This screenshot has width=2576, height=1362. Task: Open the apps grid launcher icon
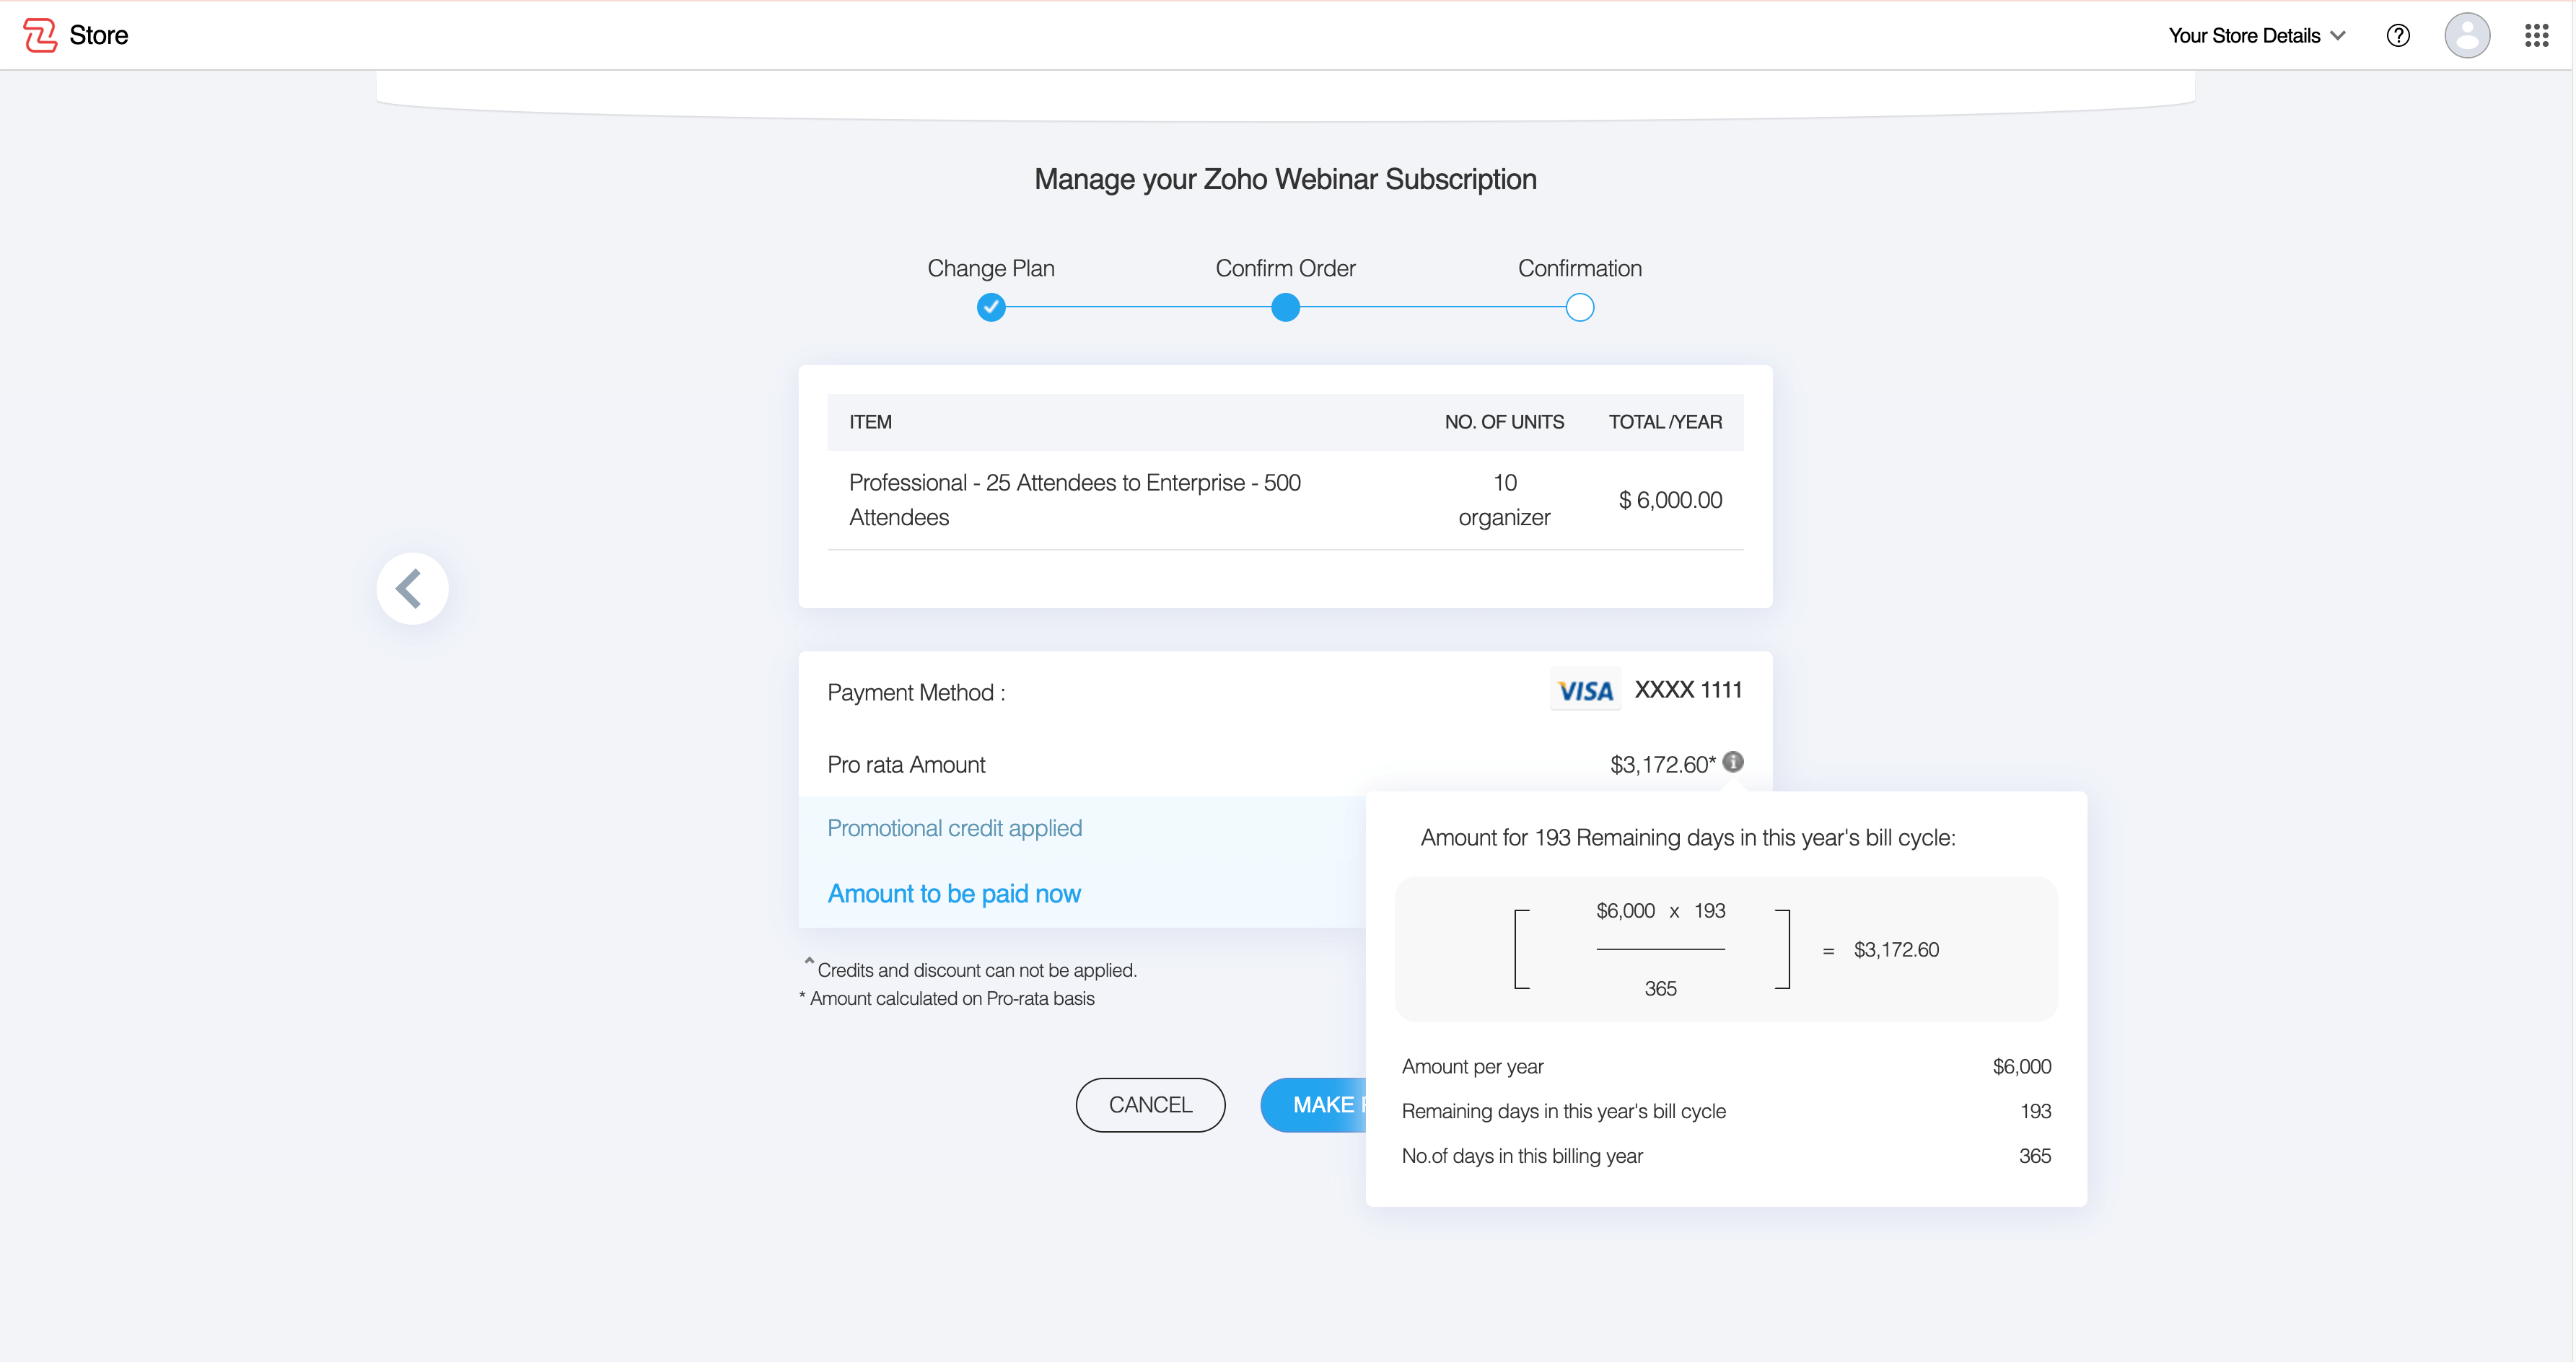point(2536,36)
